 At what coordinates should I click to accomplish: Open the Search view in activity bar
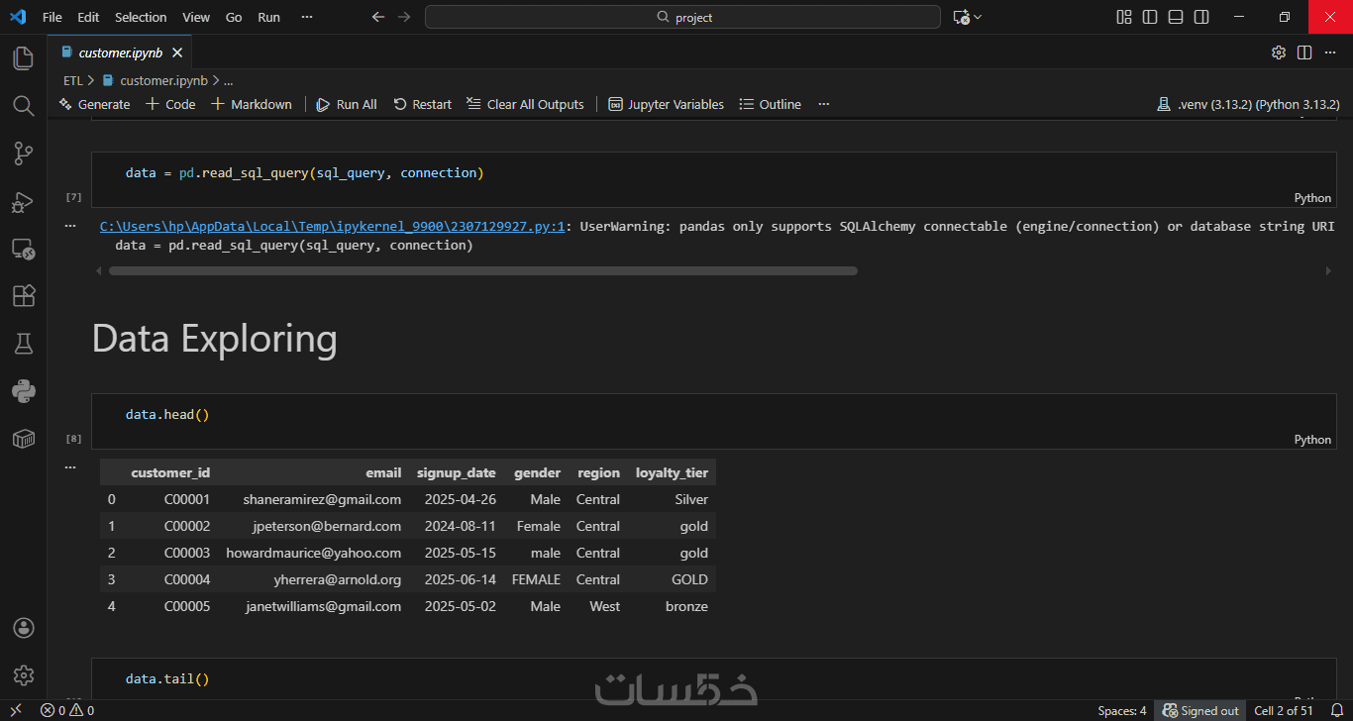pos(23,106)
